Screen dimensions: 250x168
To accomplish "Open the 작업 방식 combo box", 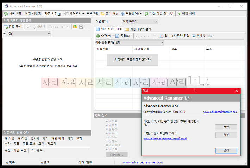I will point(140,22).
